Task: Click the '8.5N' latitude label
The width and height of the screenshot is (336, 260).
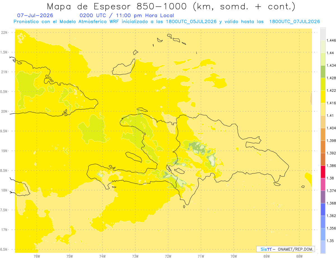Action: 4,171
